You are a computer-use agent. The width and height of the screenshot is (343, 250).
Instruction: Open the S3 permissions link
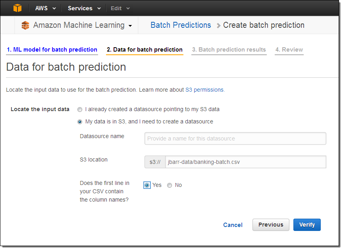(x=204, y=90)
